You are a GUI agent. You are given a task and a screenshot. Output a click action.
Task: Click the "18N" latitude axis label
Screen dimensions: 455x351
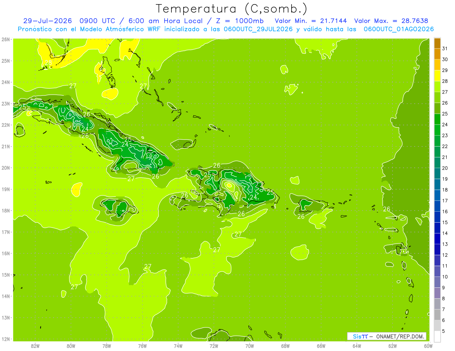[5, 211]
